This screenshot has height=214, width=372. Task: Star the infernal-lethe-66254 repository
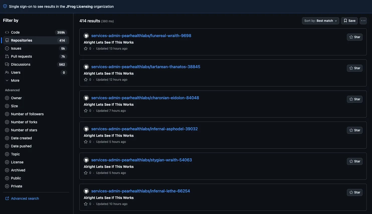354,192
